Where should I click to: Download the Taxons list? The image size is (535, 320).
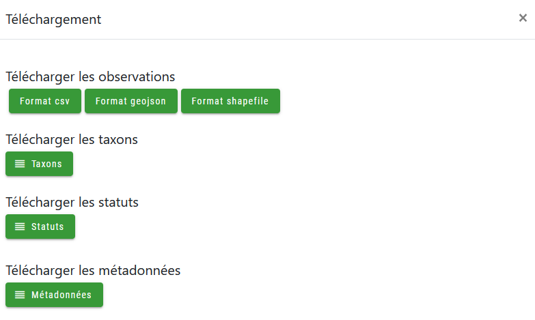click(x=39, y=164)
